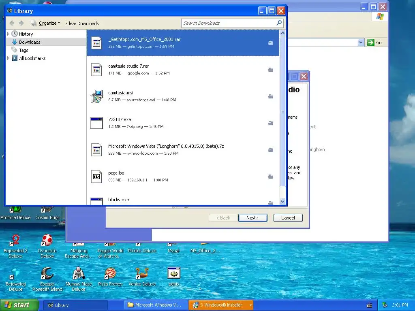Open containing folder for pcgc.iso

[270, 177]
